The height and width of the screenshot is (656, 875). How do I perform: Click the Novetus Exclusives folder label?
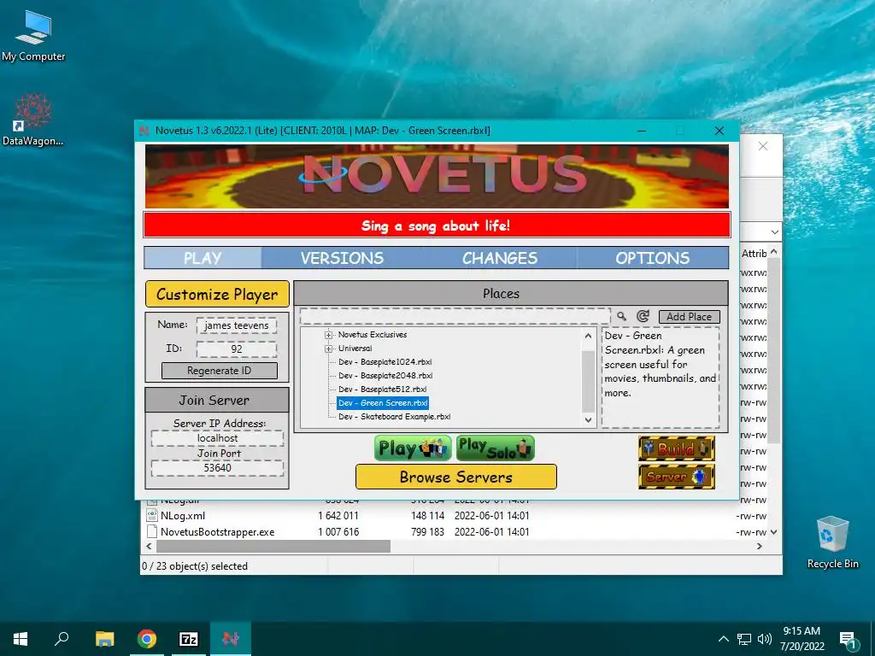point(373,335)
